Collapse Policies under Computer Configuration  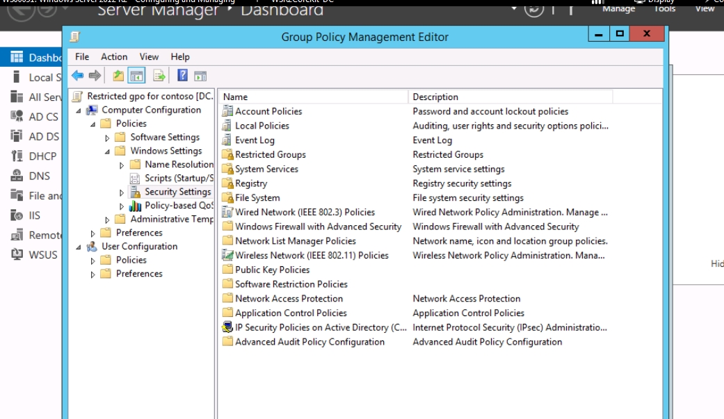click(92, 124)
